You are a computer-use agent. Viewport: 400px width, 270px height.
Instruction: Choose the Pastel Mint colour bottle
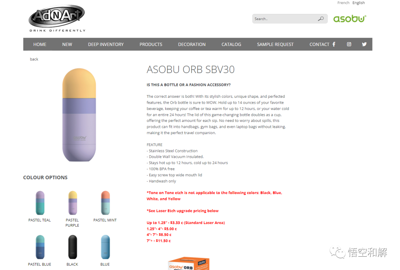click(x=105, y=203)
